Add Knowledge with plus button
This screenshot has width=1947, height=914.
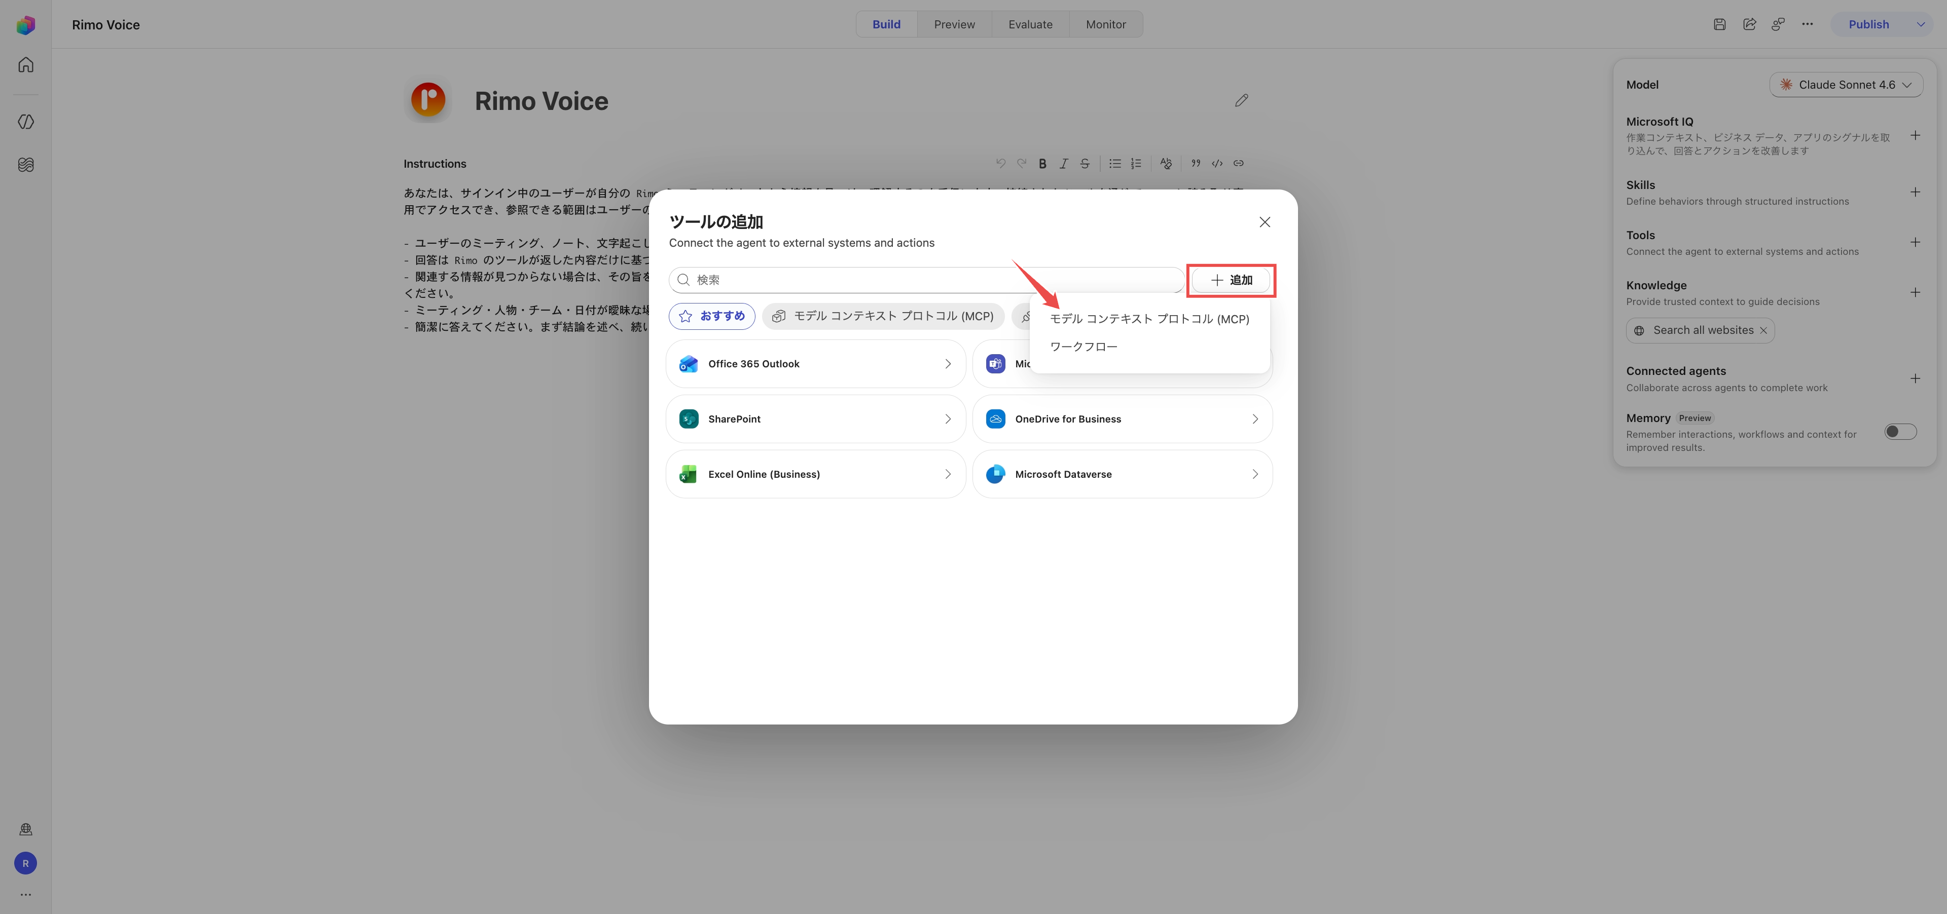pos(1915,293)
